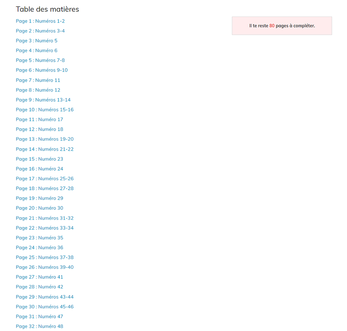Open Page 26 : Numéros 39-40
The image size is (347, 331).
pyautogui.click(x=45, y=267)
